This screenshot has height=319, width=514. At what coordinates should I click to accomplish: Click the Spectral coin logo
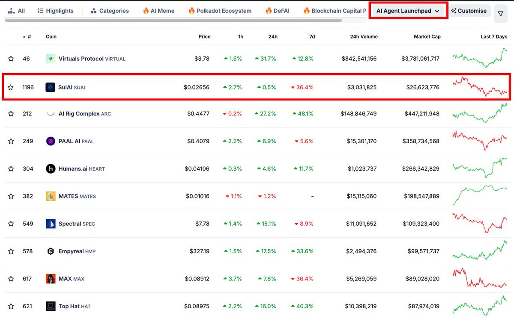pyautogui.click(x=51, y=224)
